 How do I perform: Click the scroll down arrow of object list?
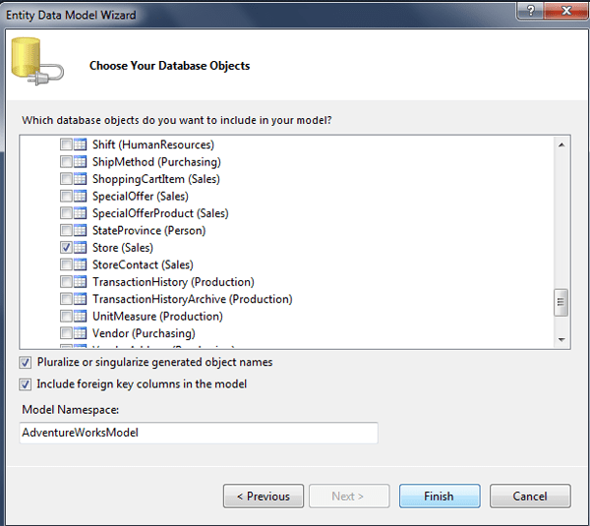tap(561, 340)
